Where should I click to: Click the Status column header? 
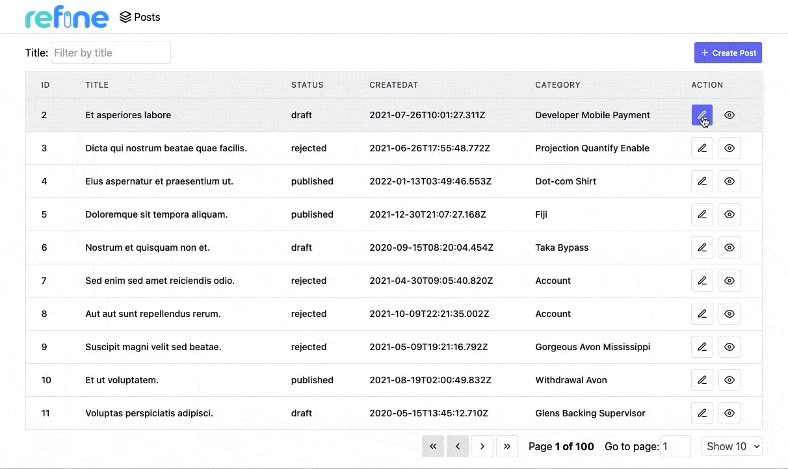coord(307,85)
